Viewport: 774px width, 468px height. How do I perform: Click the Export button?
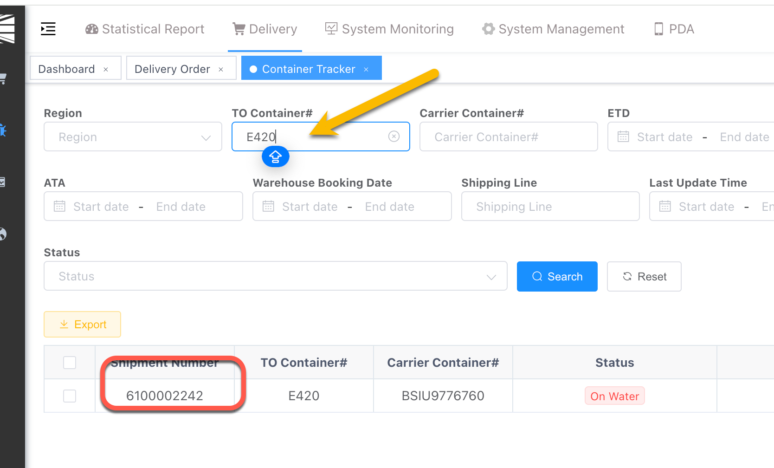click(x=82, y=324)
